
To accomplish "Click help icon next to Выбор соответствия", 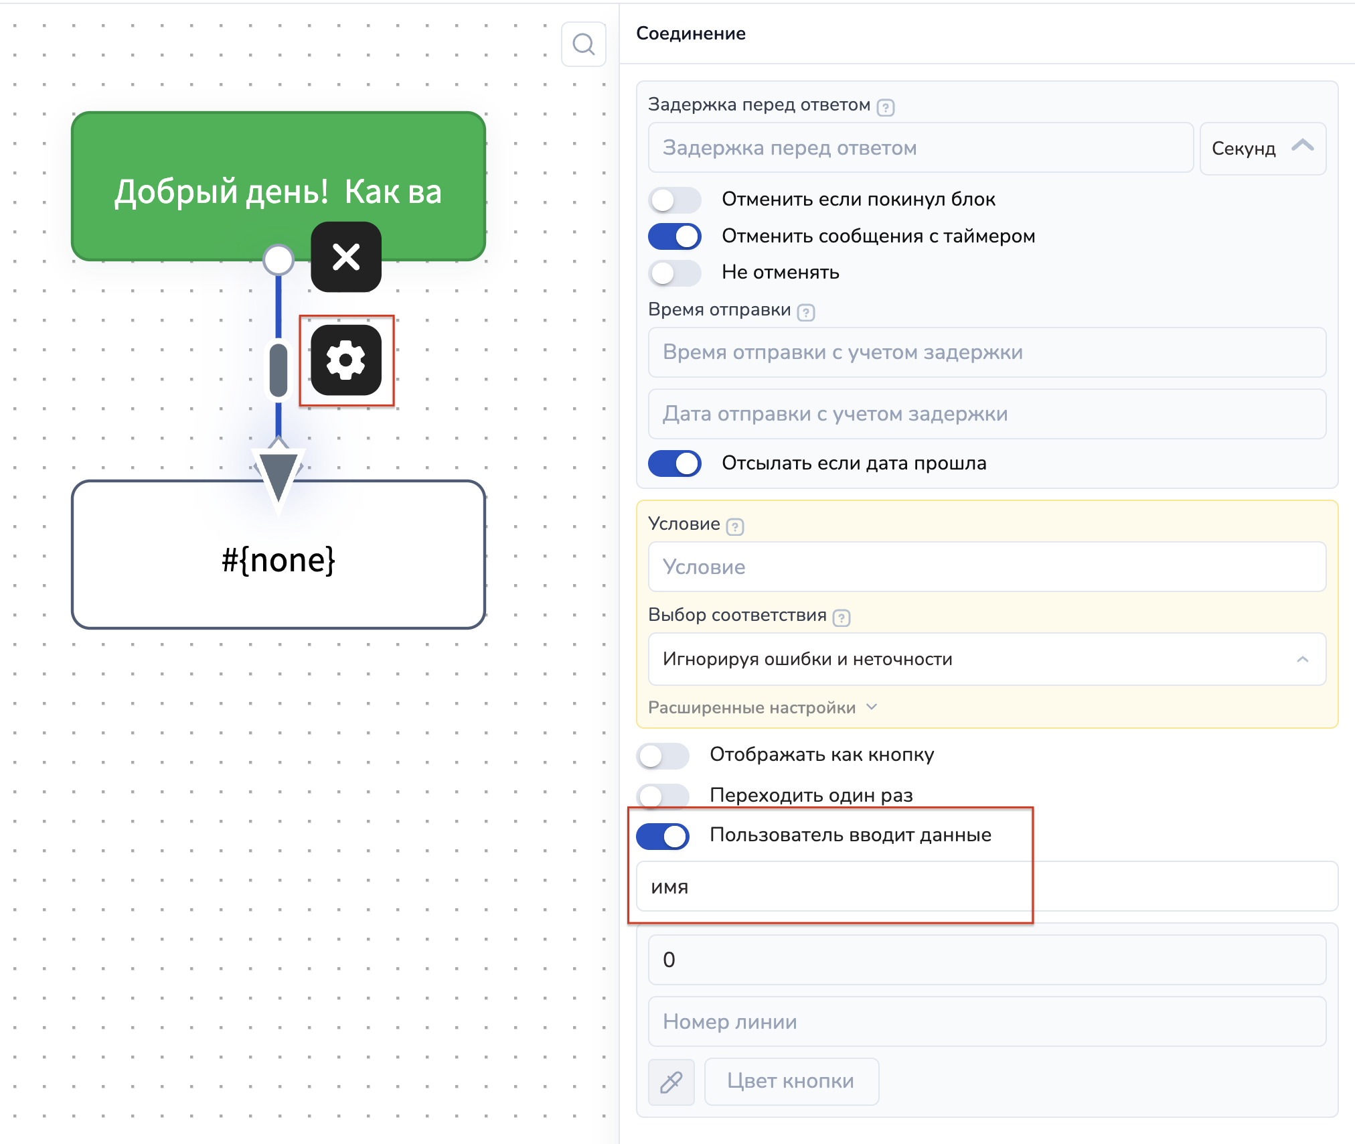I will 842,618.
